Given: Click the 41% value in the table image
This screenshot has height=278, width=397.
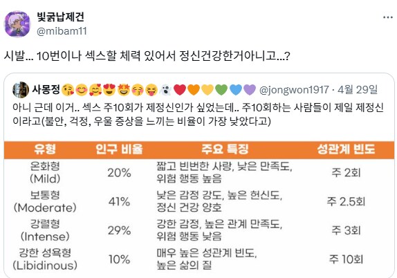Looking at the screenshot, I should pyautogui.click(x=119, y=202).
